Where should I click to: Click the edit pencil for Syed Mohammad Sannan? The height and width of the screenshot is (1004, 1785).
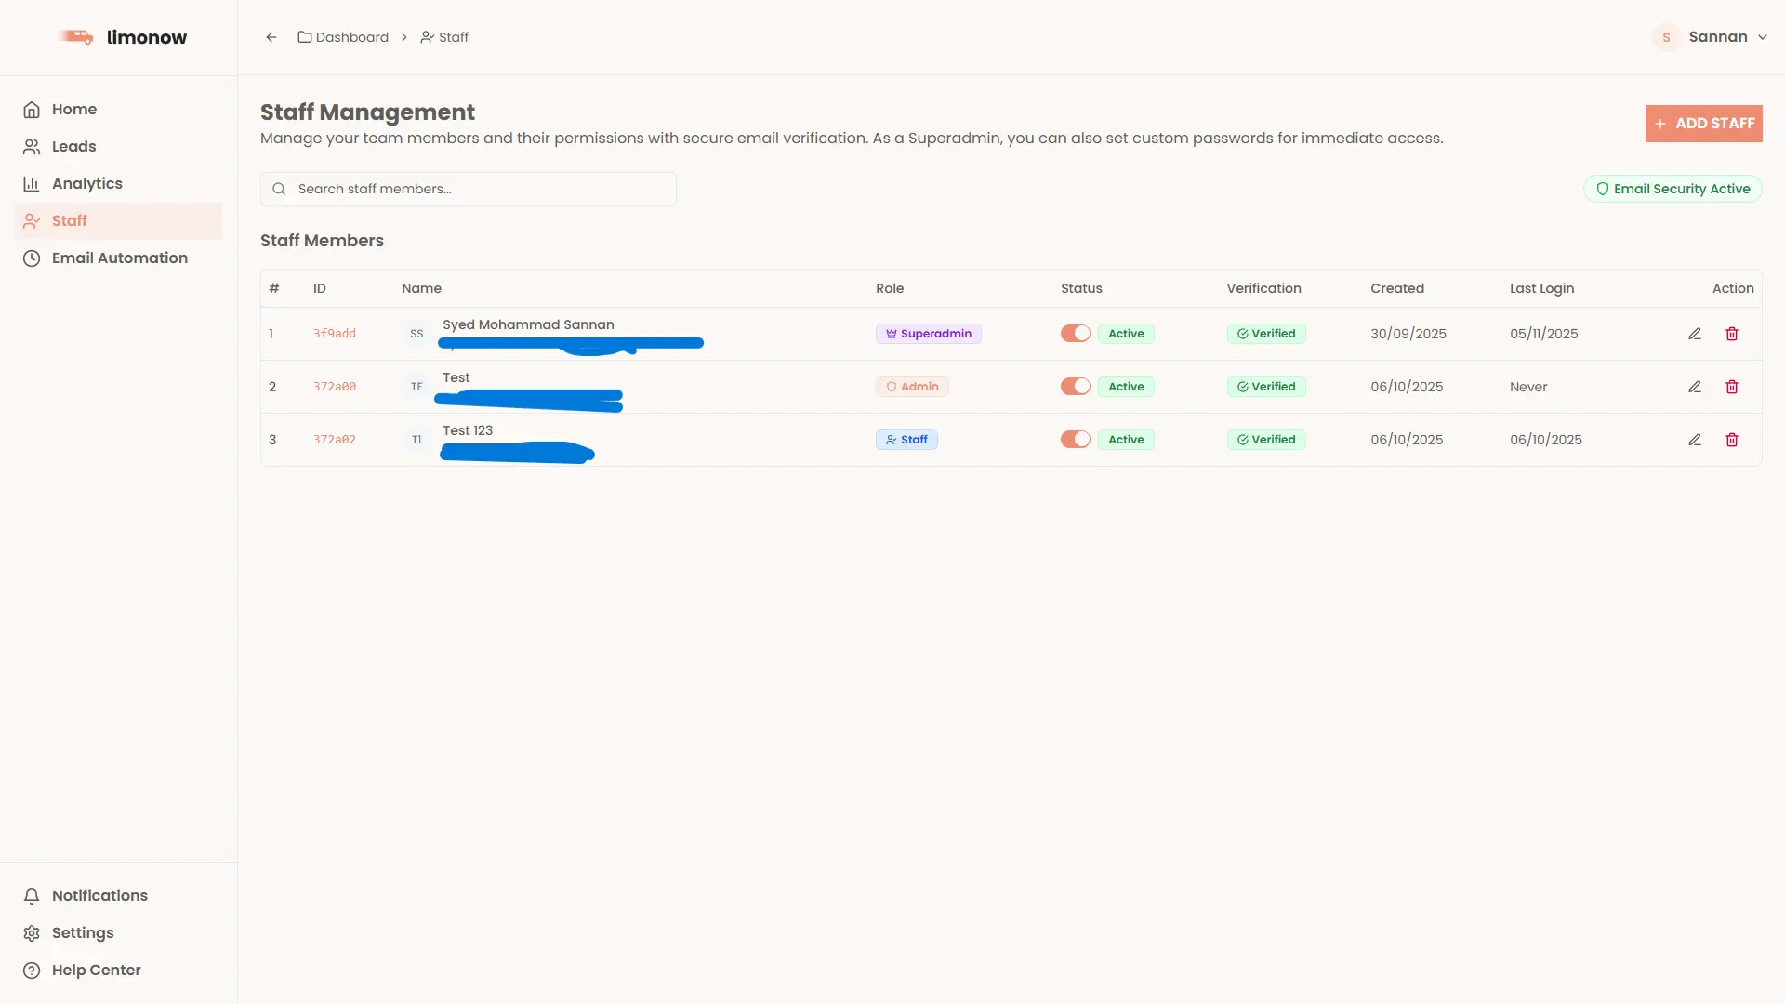tap(1695, 334)
